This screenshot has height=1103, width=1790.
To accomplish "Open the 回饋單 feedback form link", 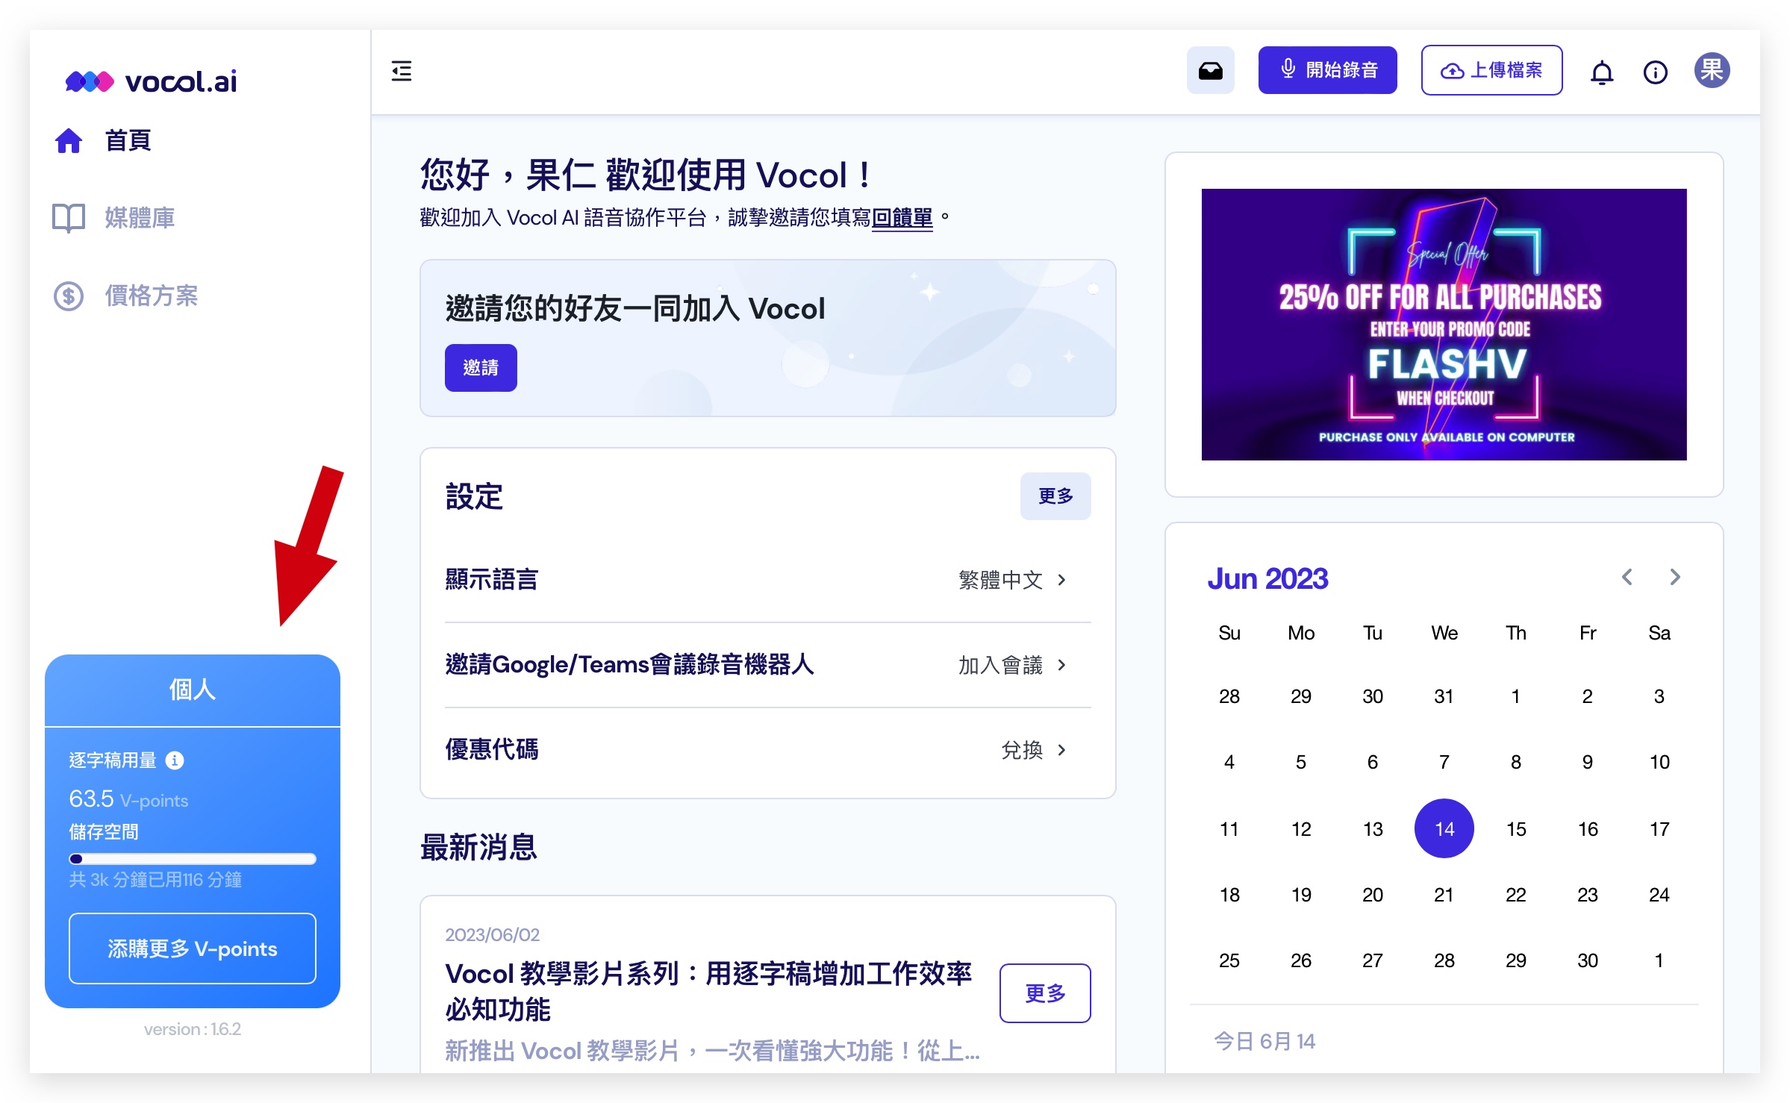I will (x=902, y=217).
